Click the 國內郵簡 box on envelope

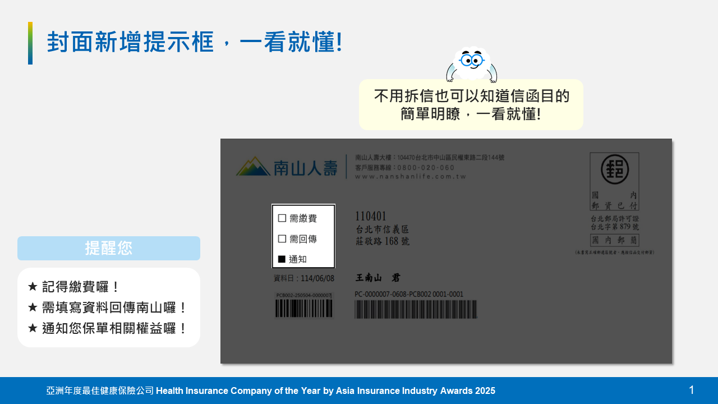click(x=614, y=240)
